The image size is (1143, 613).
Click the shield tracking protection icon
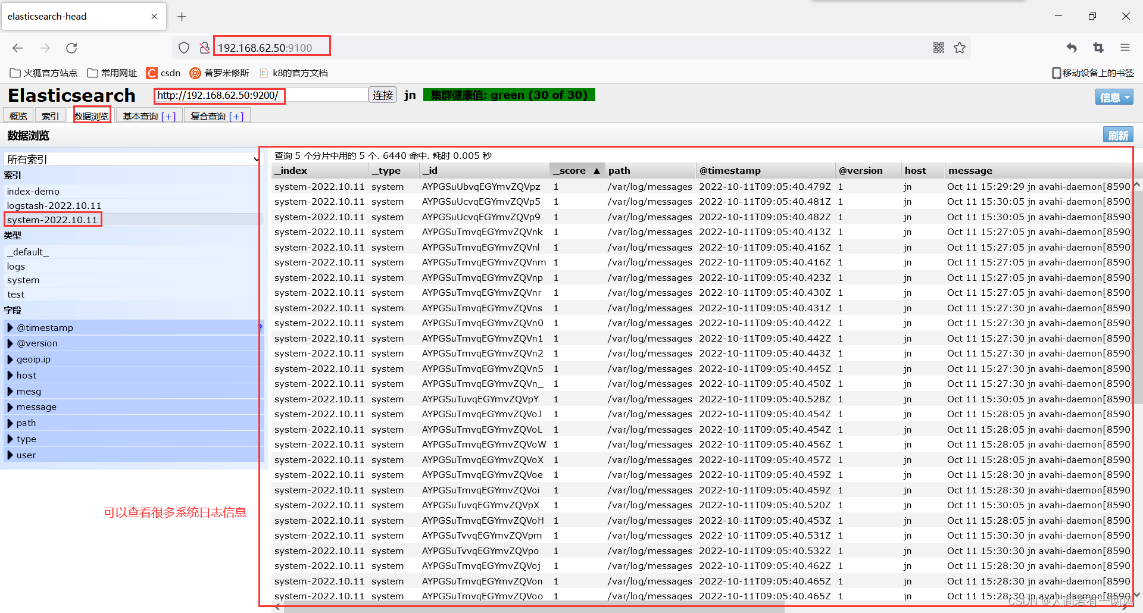184,48
